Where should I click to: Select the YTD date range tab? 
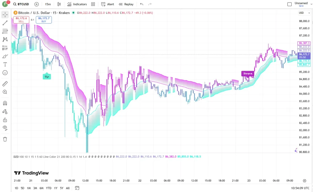tap(49, 188)
